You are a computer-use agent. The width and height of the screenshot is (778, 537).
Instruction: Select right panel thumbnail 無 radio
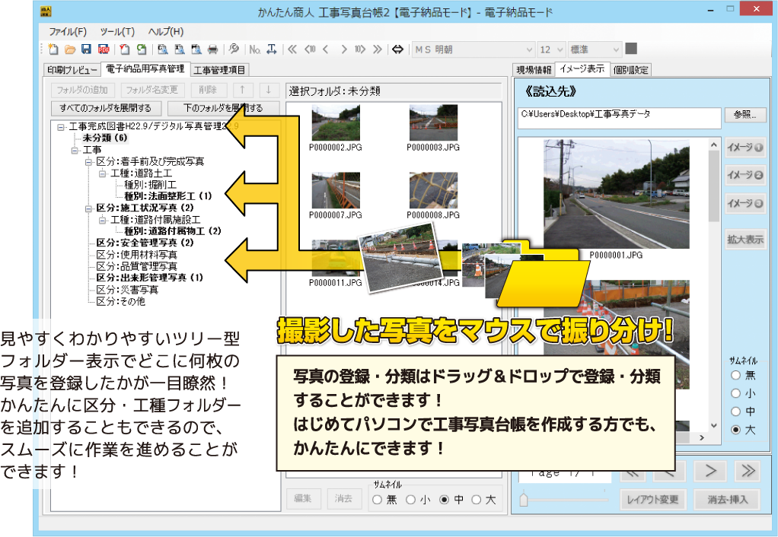pos(736,375)
